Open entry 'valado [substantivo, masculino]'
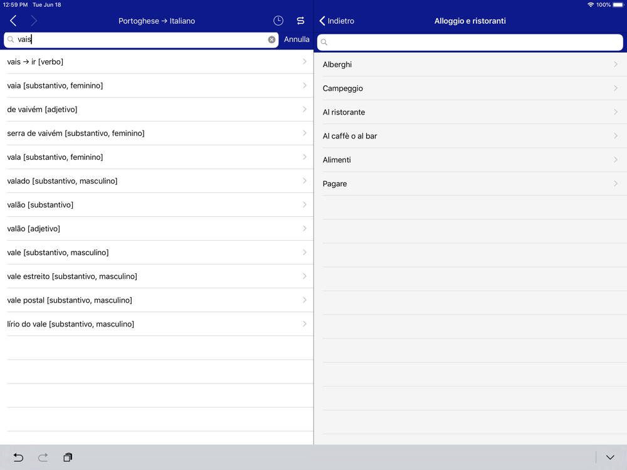Viewport: 627px width, 470px height. tap(157, 181)
